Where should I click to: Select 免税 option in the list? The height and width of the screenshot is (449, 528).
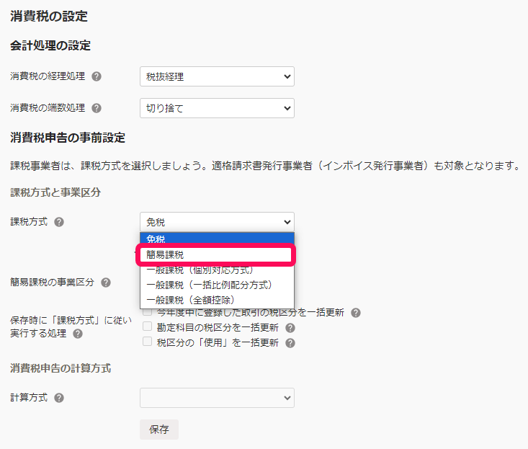tap(217, 239)
